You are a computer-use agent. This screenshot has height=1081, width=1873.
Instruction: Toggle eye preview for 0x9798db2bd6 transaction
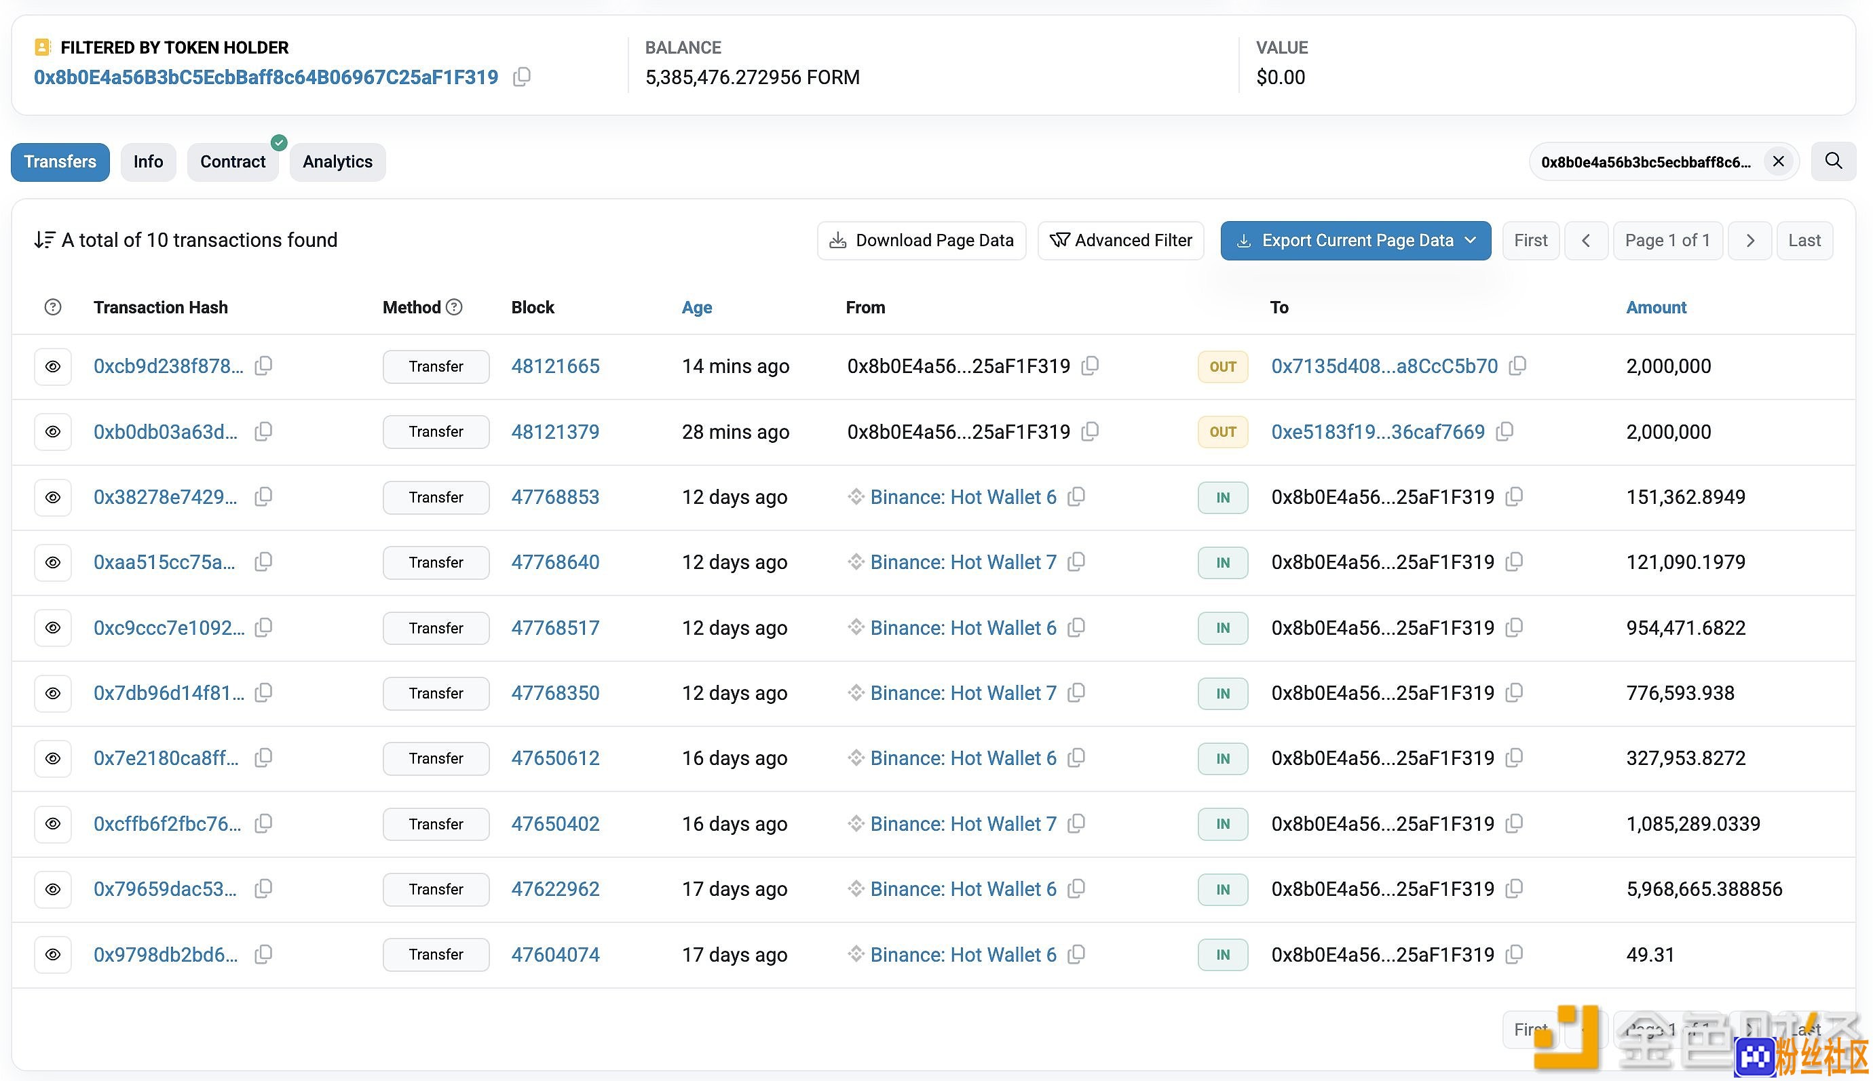[x=53, y=954]
